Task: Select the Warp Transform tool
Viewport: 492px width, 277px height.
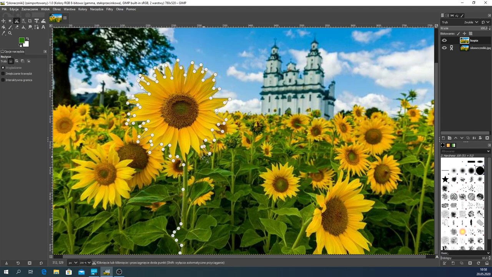Action: click(43, 21)
